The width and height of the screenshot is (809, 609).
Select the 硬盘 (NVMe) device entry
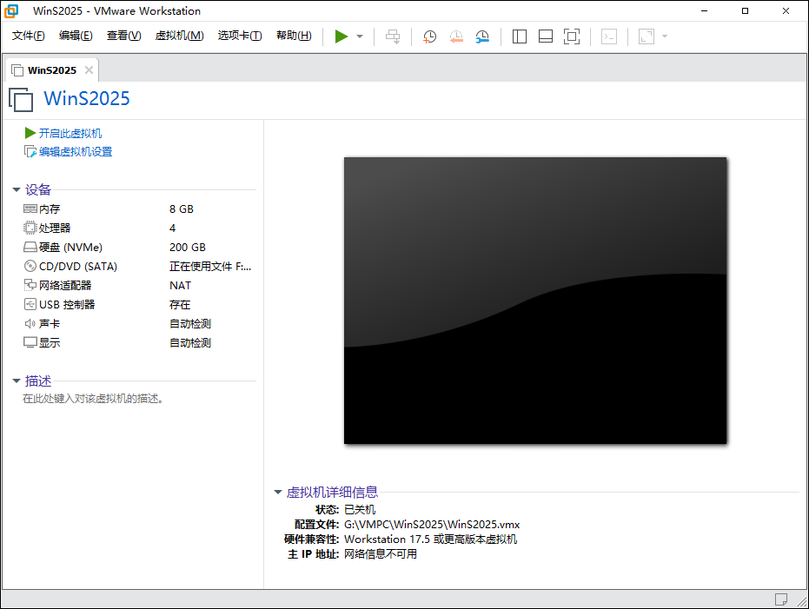pyautogui.click(x=70, y=248)
